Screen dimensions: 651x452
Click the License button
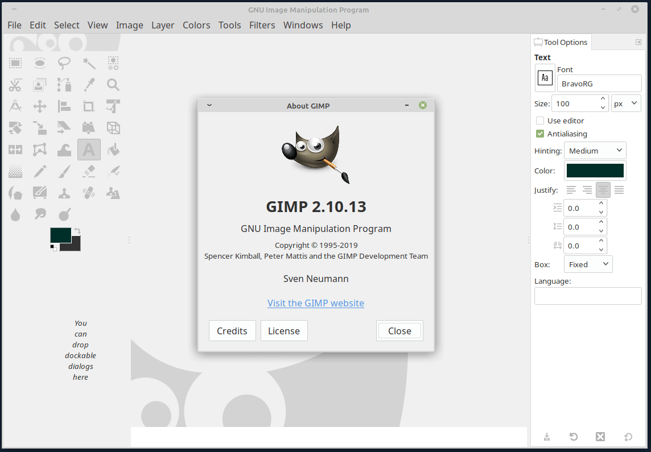[284, 330]
